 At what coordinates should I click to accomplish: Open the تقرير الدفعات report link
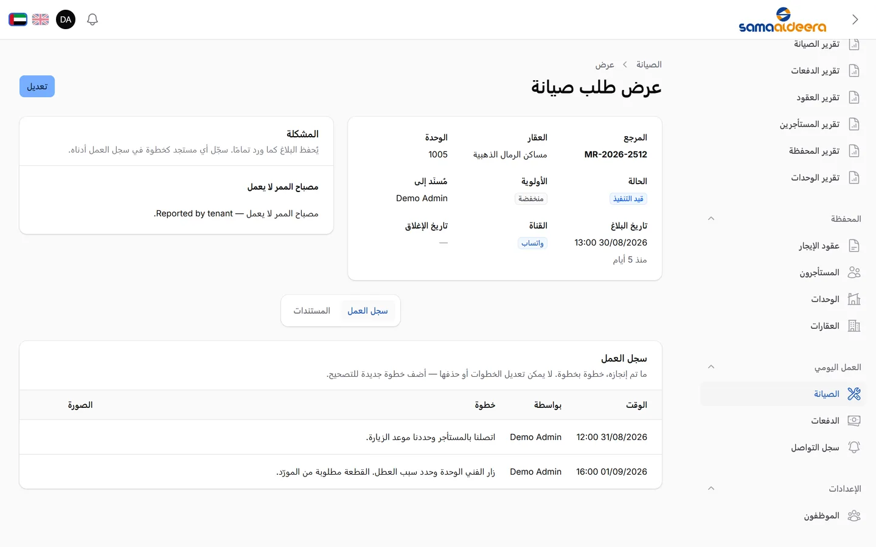(x=782, y=71)
